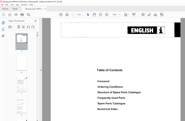Screen dimensions: 185x121
Task: Click 'Ordering Conditions' entry
Action: pyautogui.click(x=110, y=87)
